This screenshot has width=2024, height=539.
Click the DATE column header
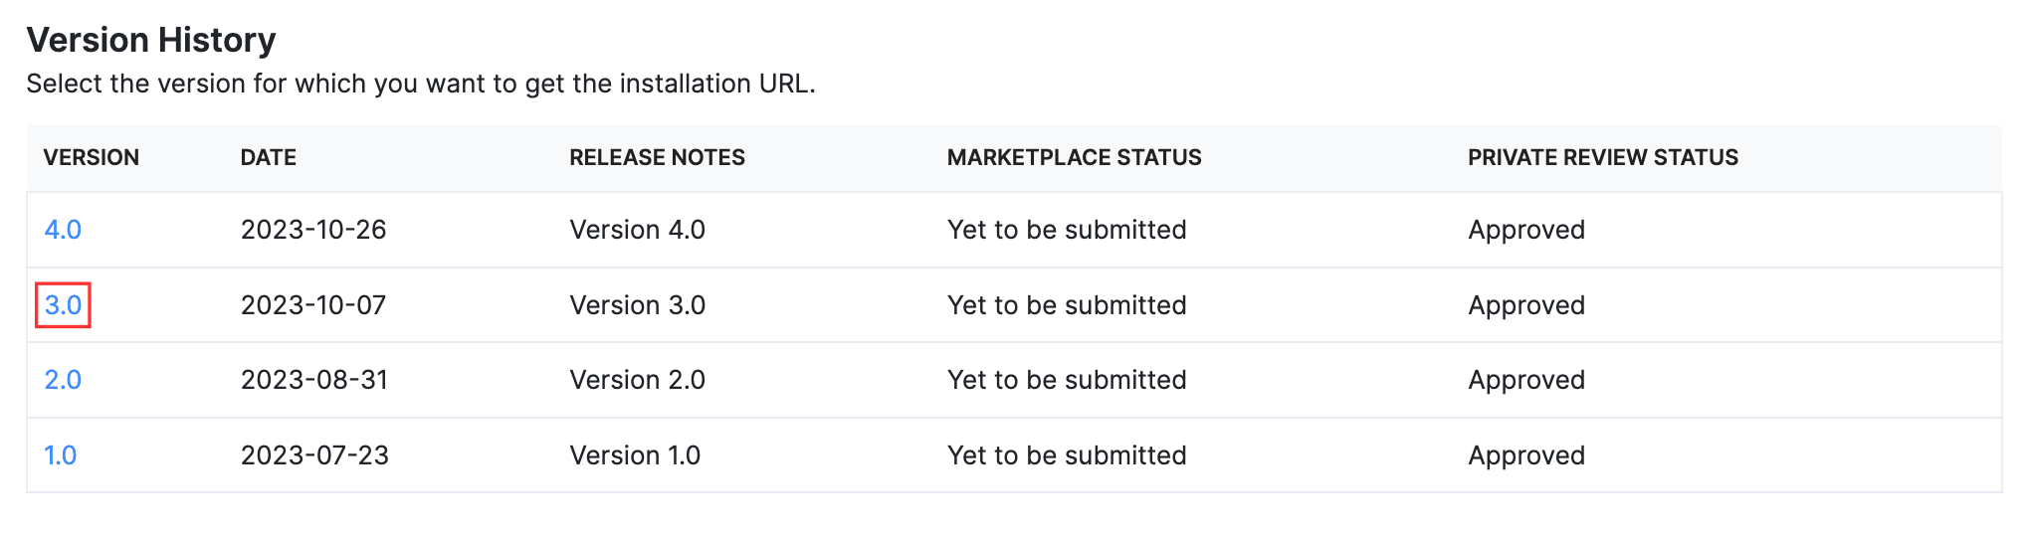pyautogui.click(x=269, y=157)
